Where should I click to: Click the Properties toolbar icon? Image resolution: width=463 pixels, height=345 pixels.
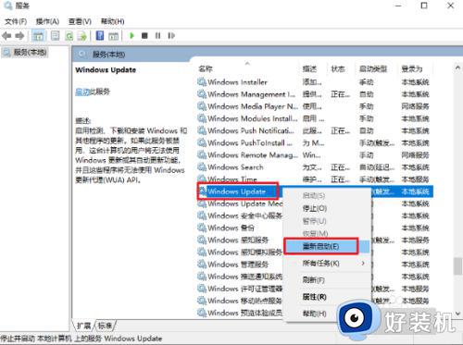coord(56,36)
